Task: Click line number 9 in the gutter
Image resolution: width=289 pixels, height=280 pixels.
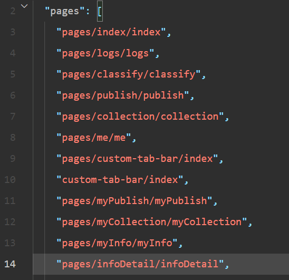Action: [x=13, y=159]
